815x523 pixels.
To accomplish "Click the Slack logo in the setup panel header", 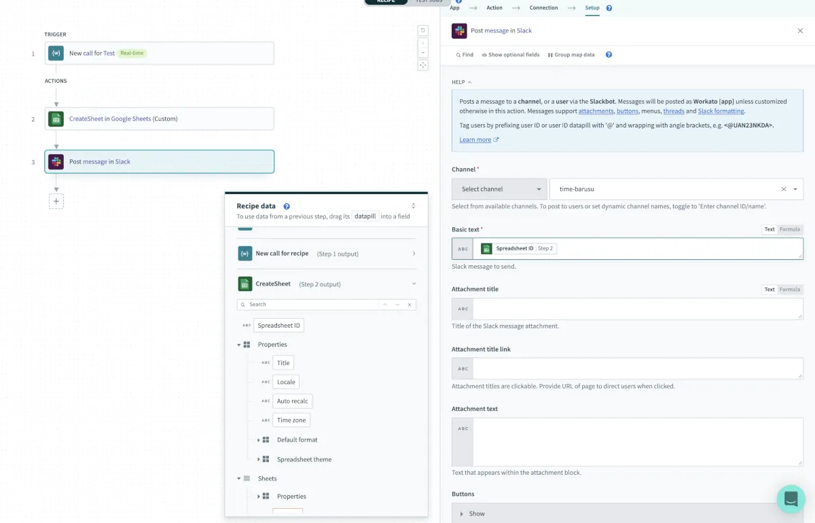I will point(459,31).
